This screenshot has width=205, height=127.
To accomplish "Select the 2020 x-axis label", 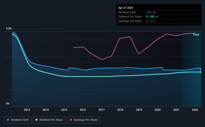I will pyautogui.click(x=158, y=110).
